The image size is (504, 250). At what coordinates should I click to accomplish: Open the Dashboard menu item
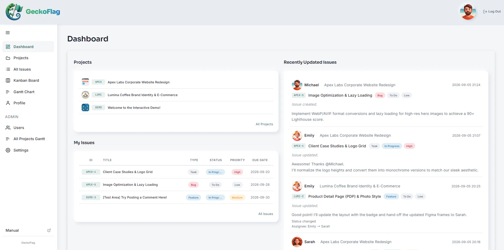(x=28, y=47)
